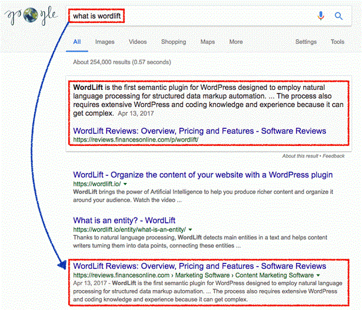Viewport: 362px width, 310px height.
Task: Open 'What is an entity? - WordLift' result
Action: [124, 220]
